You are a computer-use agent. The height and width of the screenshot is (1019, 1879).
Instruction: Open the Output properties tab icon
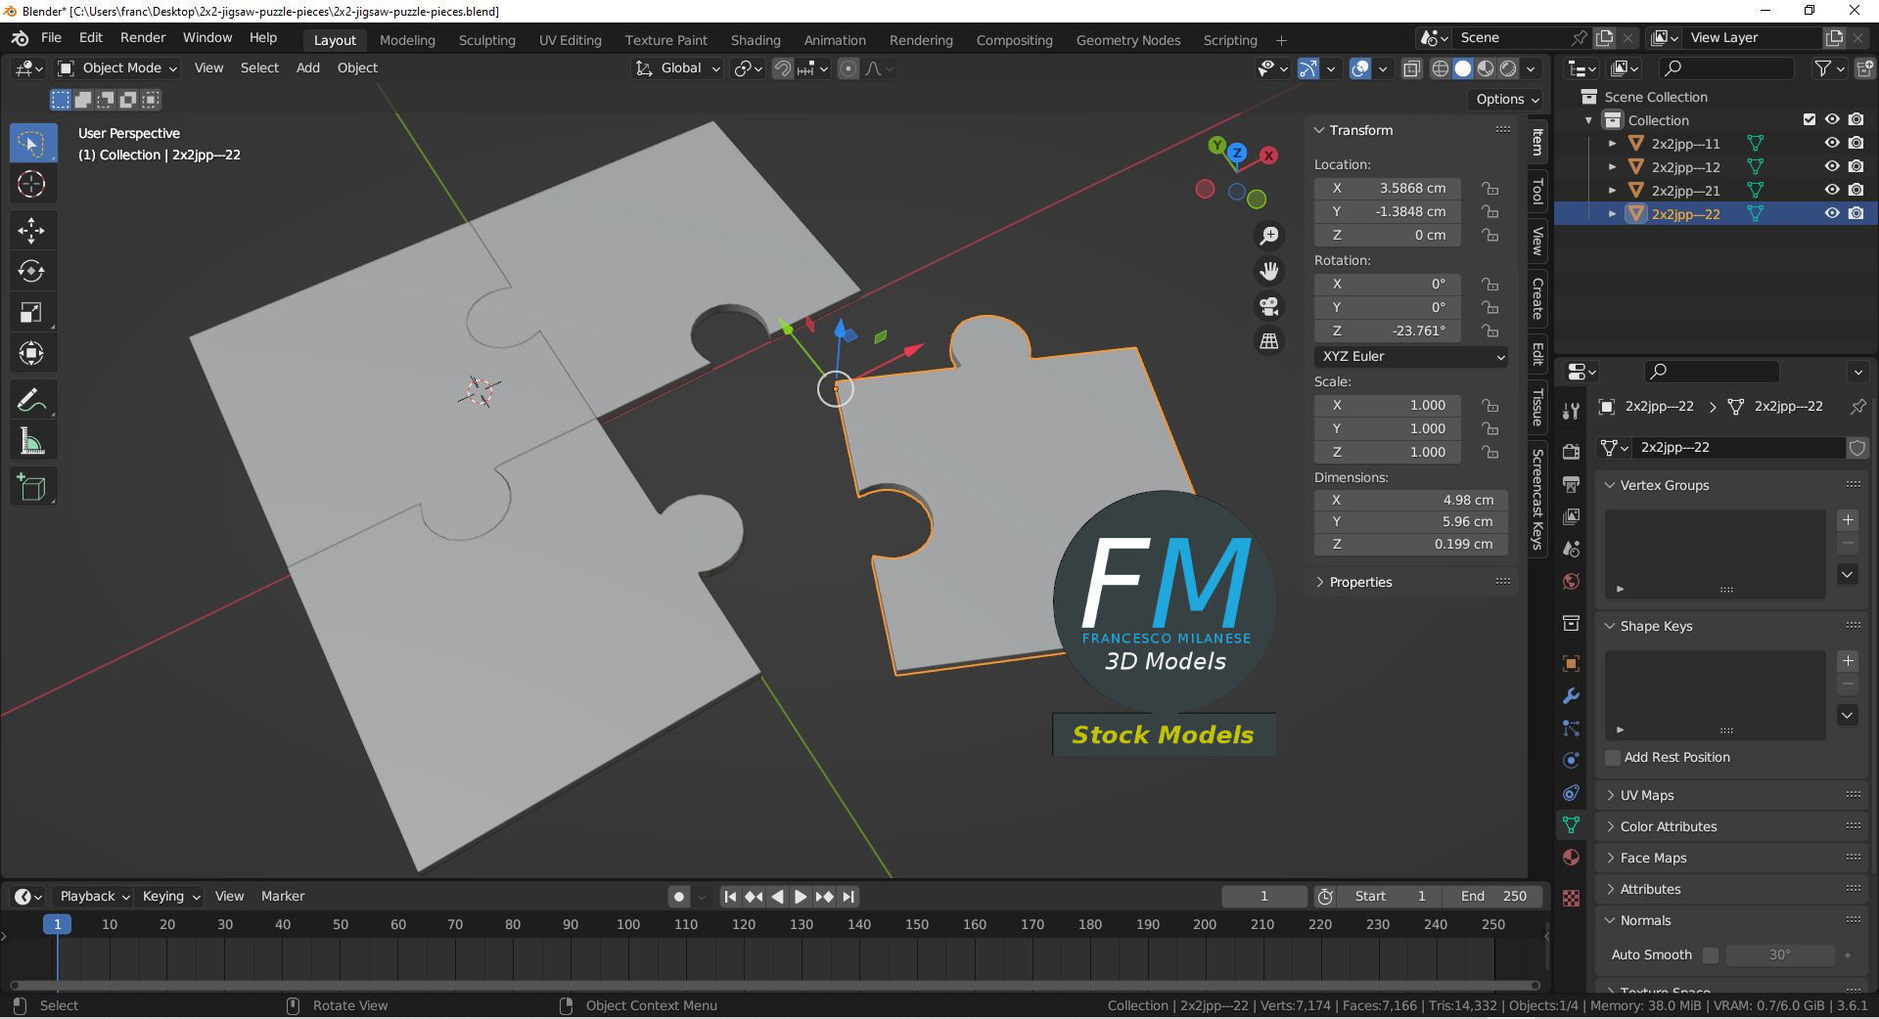[1571, 483]
